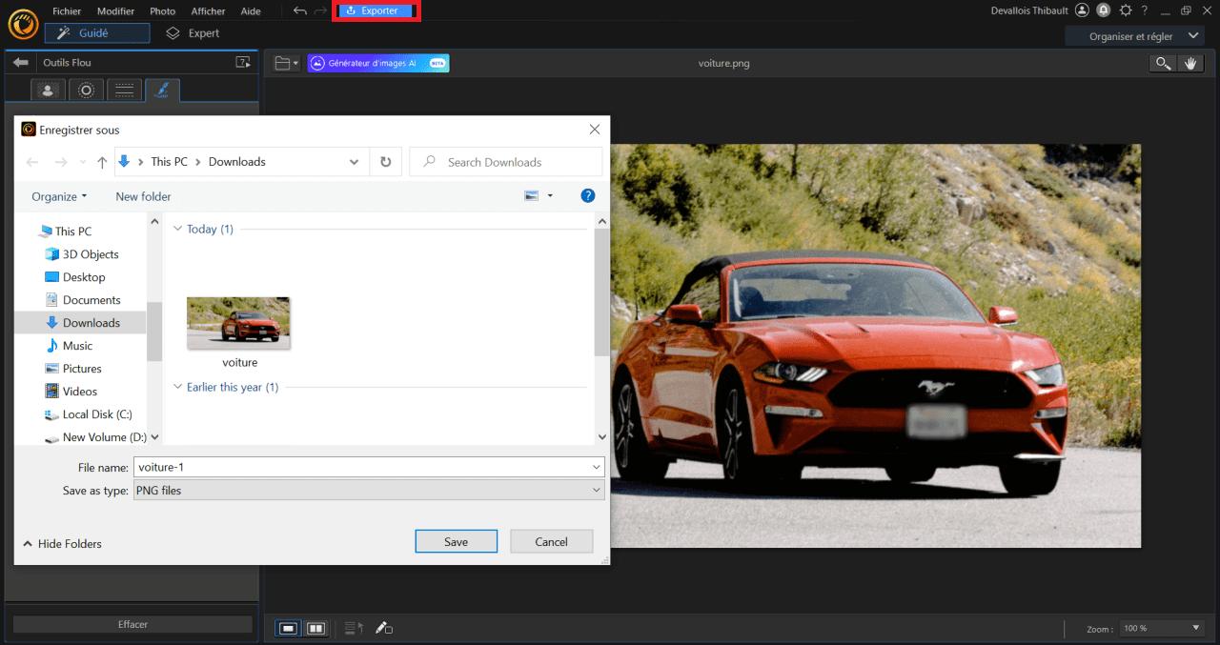The image size is (1220, 645).
Task: Expand the Organiser et régler panel dropdown
Action: [1191, 35]
